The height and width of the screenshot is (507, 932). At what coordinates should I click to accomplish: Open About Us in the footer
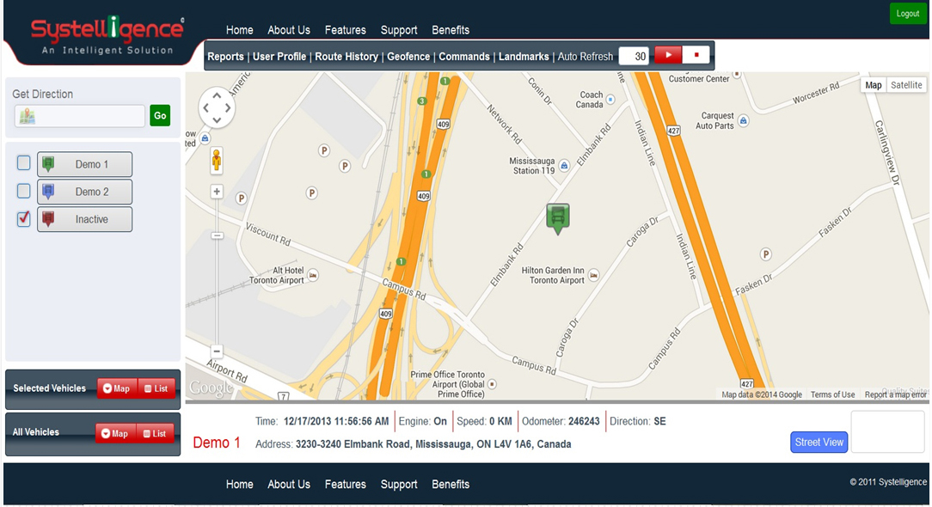pyautogui.click(x=289, y=485)
